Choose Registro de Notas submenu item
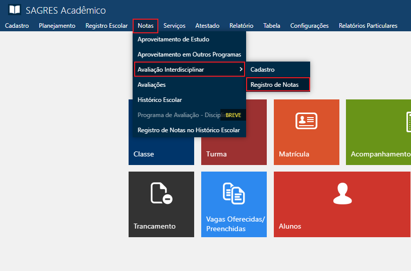Screen dimensions: 411x271 tap(277, 85)
